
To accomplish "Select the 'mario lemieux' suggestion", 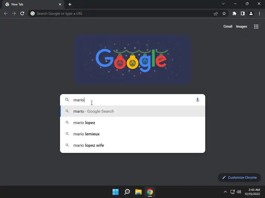I will (x=133, y=134).
